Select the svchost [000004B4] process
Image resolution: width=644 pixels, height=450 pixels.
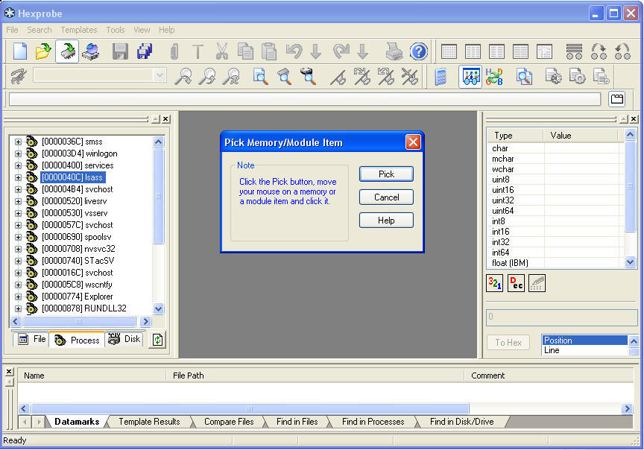pyautogui.click(x=78, y=189)
